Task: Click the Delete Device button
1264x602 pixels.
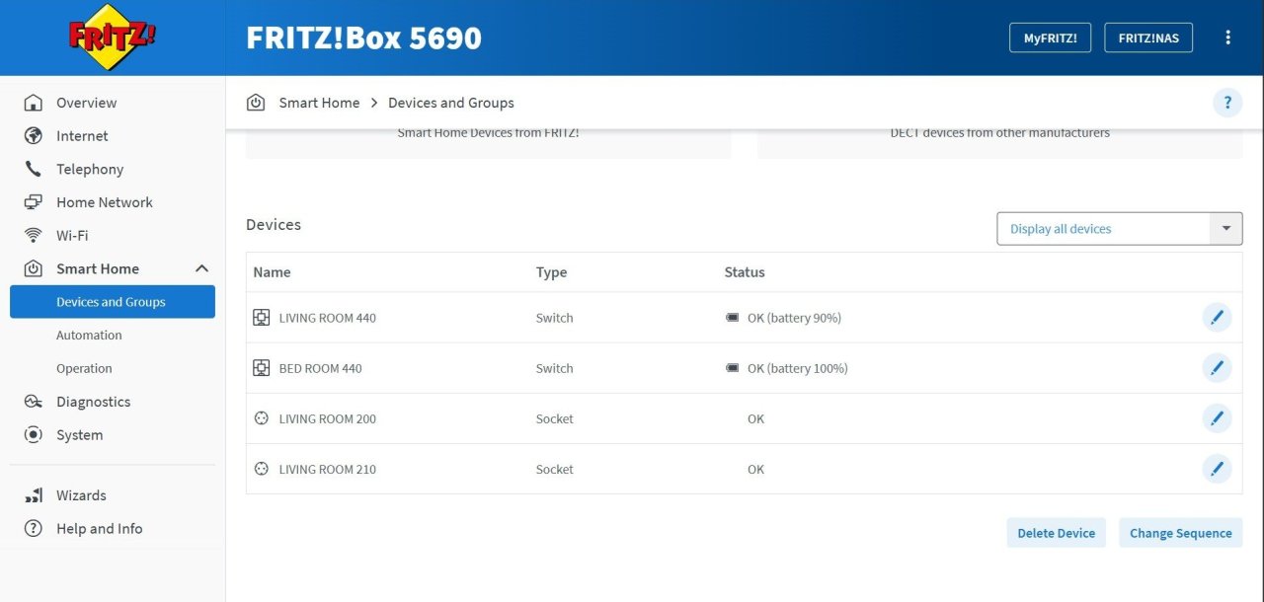Action: 1057,533
